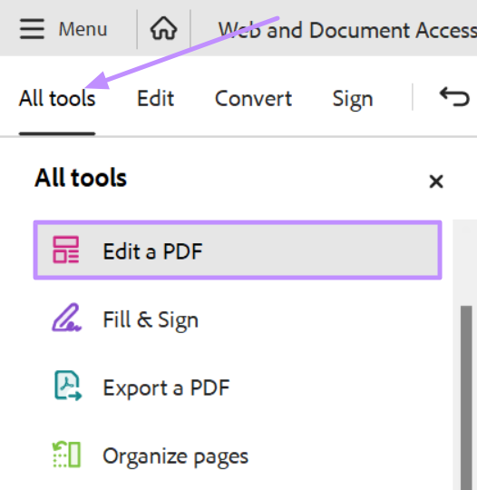477x490 pixels.
Task: Click the Organize pages icon
Action: pos(66,455)
